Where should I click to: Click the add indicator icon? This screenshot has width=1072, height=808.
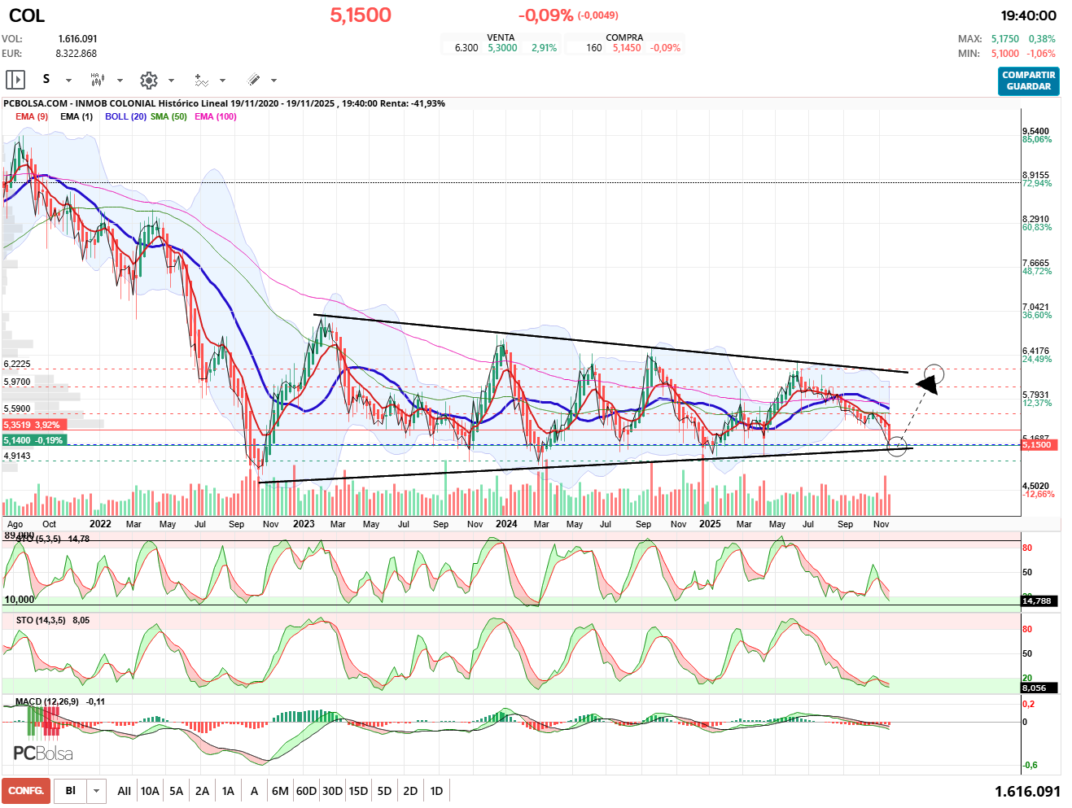pos(201,80)
